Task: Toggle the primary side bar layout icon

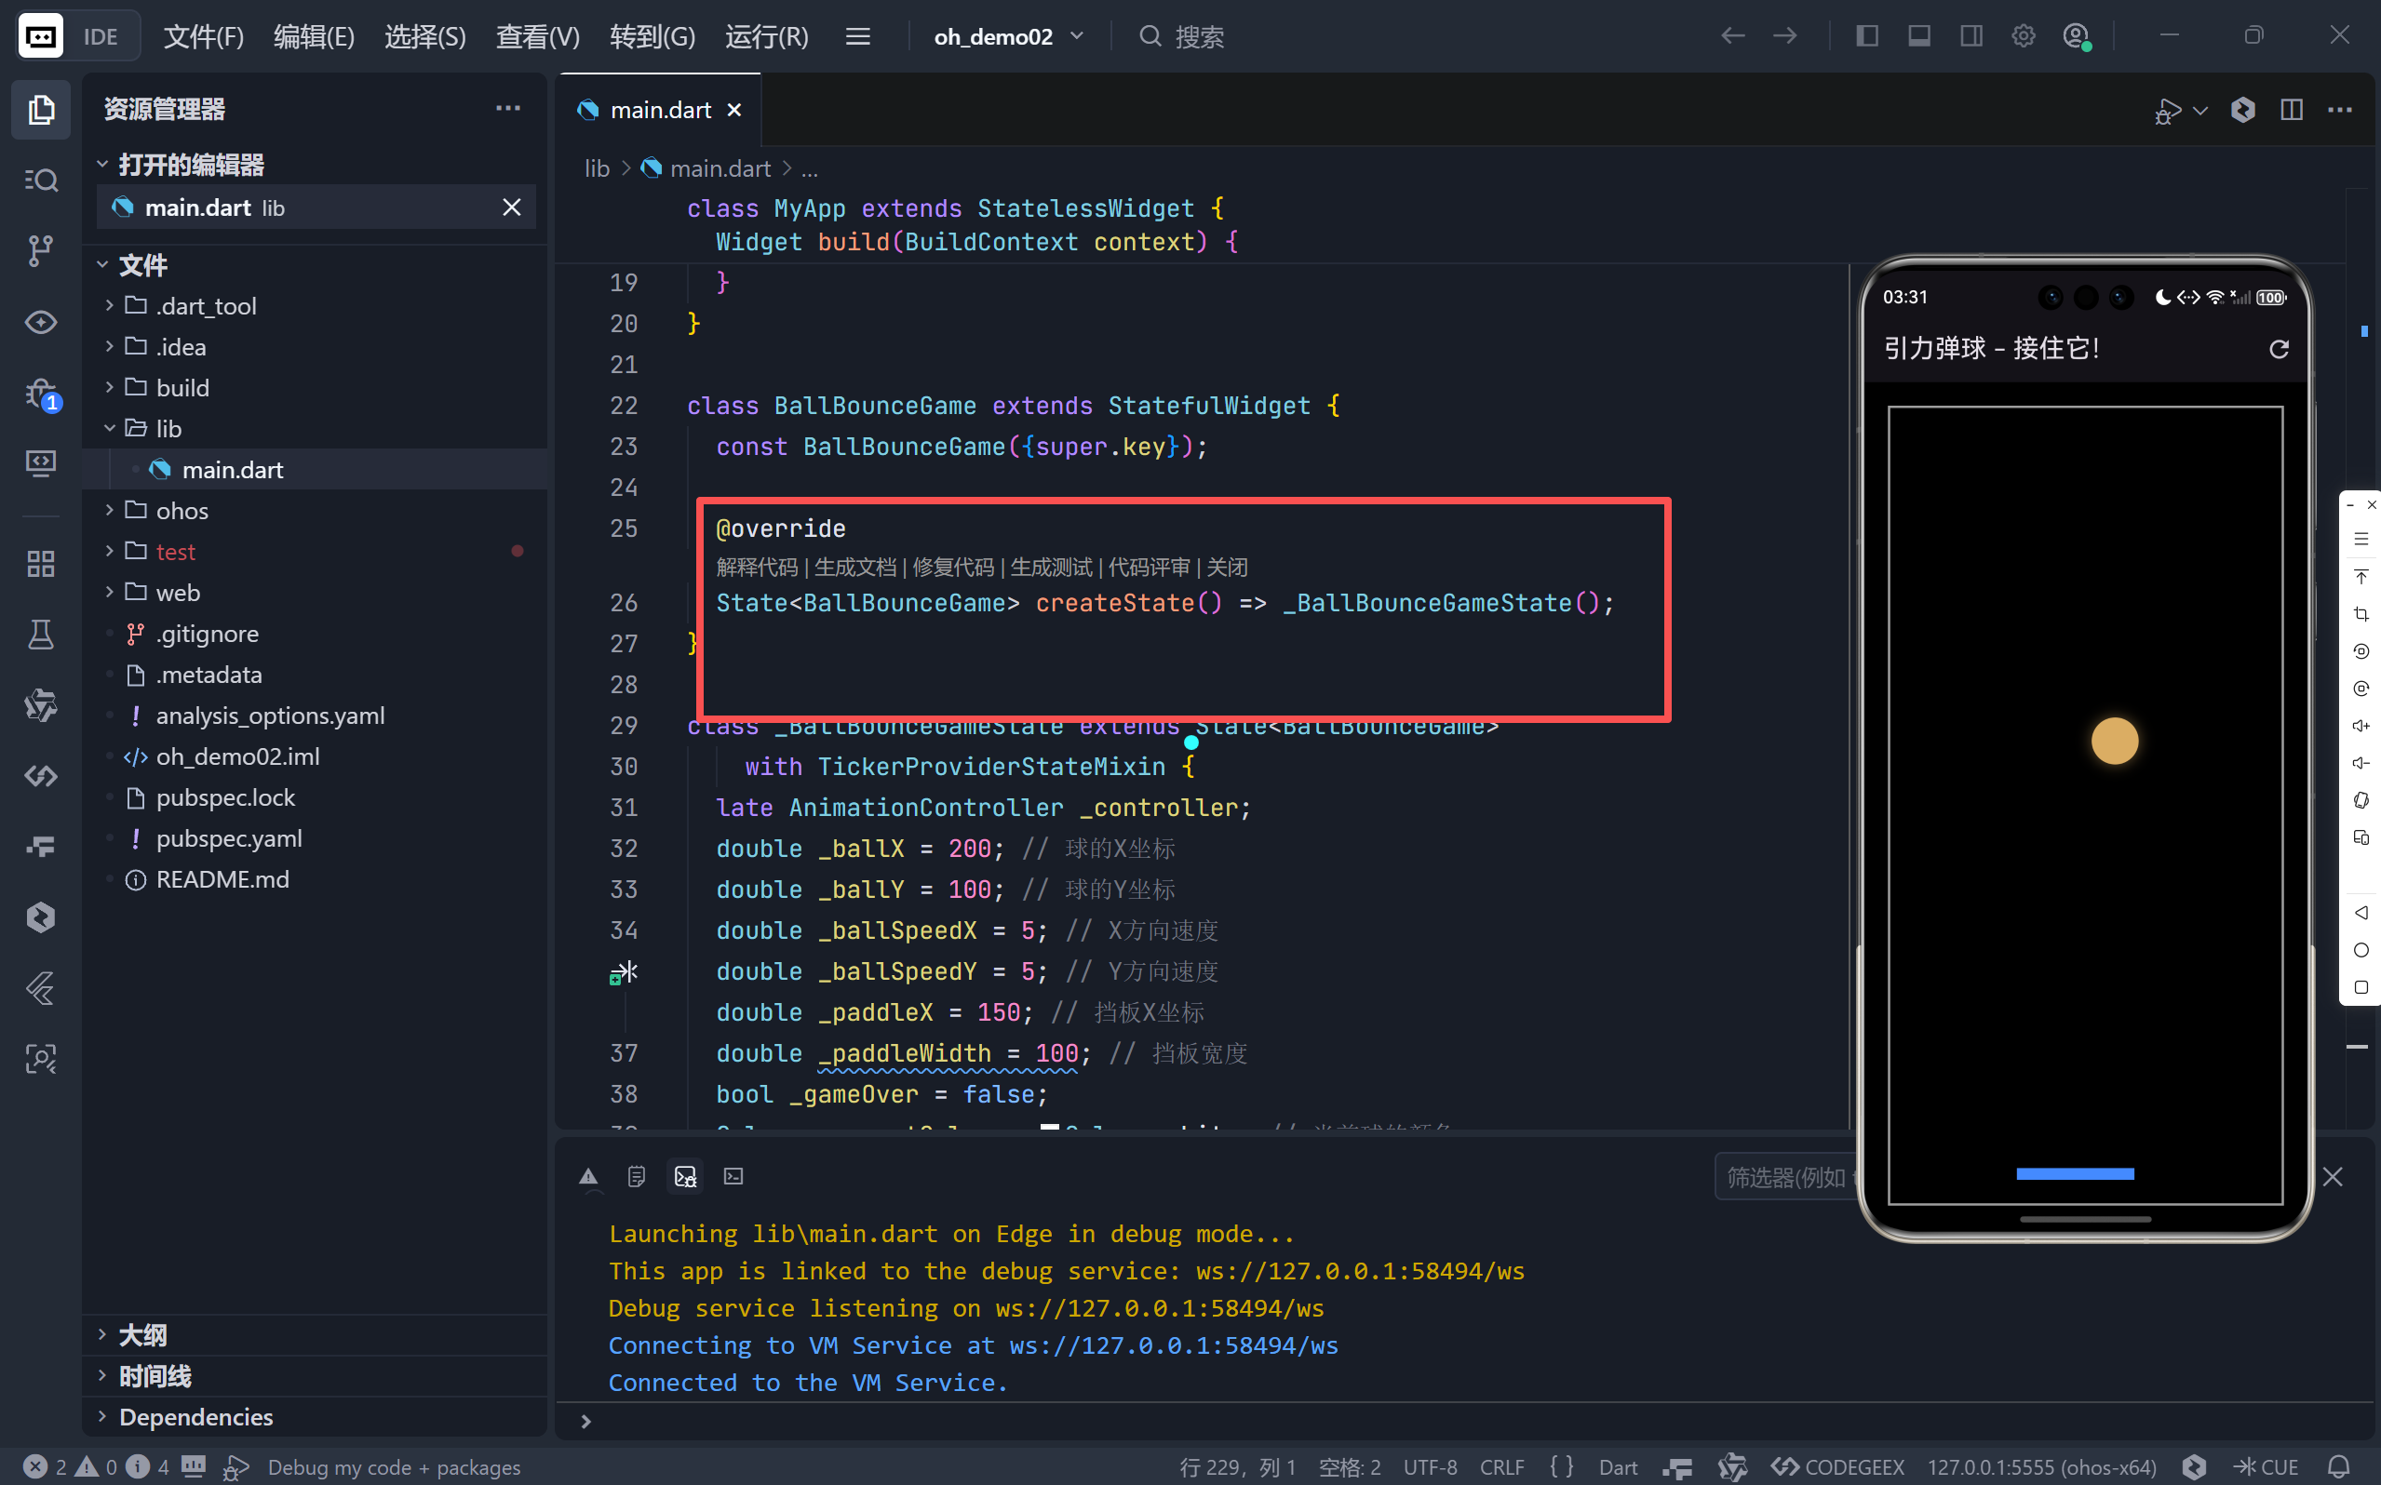Action: pos(1867,36)
